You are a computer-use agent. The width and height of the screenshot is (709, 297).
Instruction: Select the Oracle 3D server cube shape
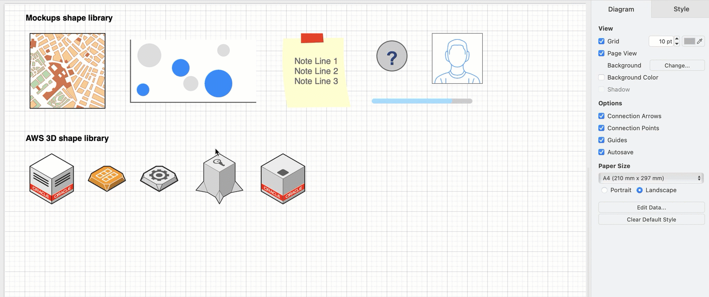(x=51, y=178)
